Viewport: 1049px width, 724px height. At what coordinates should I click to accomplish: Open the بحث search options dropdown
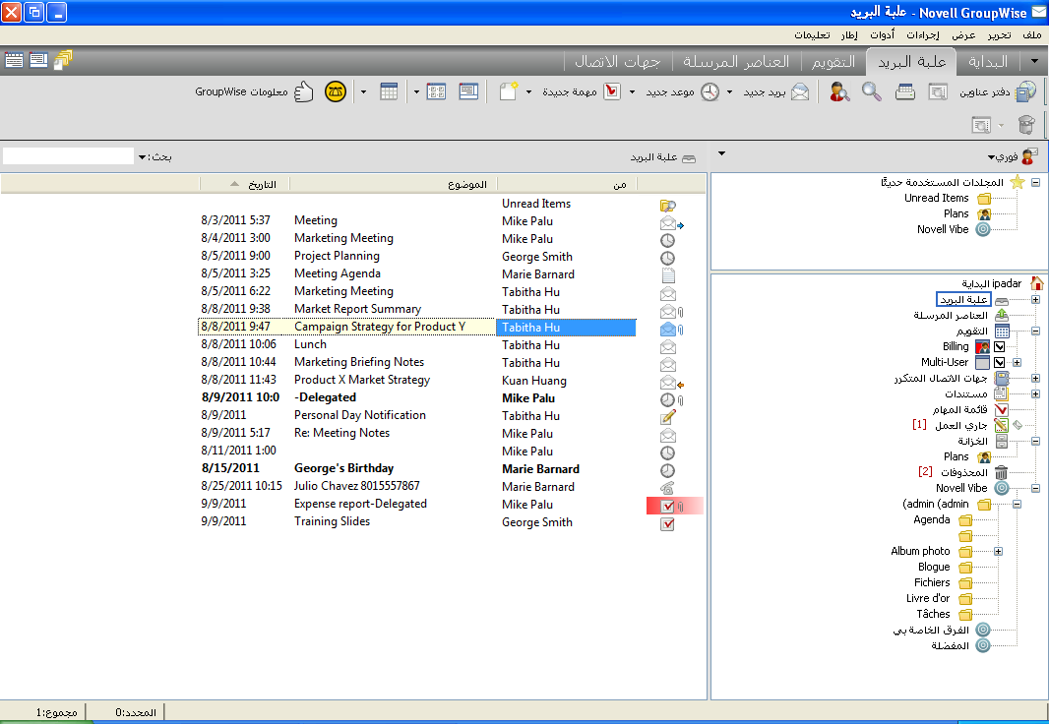(x=142, y=157)
